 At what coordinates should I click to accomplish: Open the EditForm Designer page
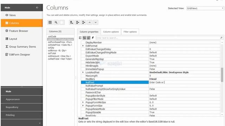pos(22,55)
